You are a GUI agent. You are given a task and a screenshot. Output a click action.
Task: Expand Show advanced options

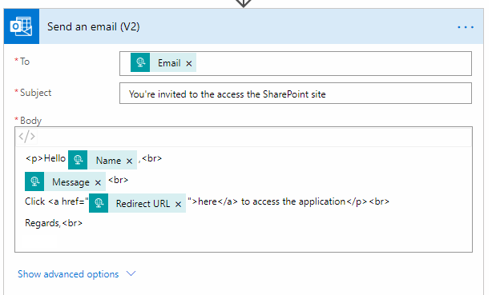click(x=68, y=274)
